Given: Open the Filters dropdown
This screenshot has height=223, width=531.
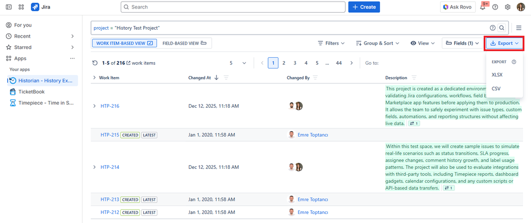Looking at the screenshot, I should tap(331, 43).
